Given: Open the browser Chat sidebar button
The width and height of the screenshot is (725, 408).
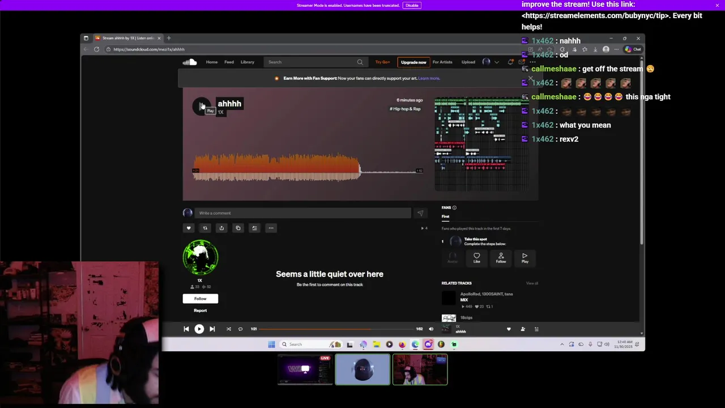Looking at the screenshot, I should [x=633, y=49].
